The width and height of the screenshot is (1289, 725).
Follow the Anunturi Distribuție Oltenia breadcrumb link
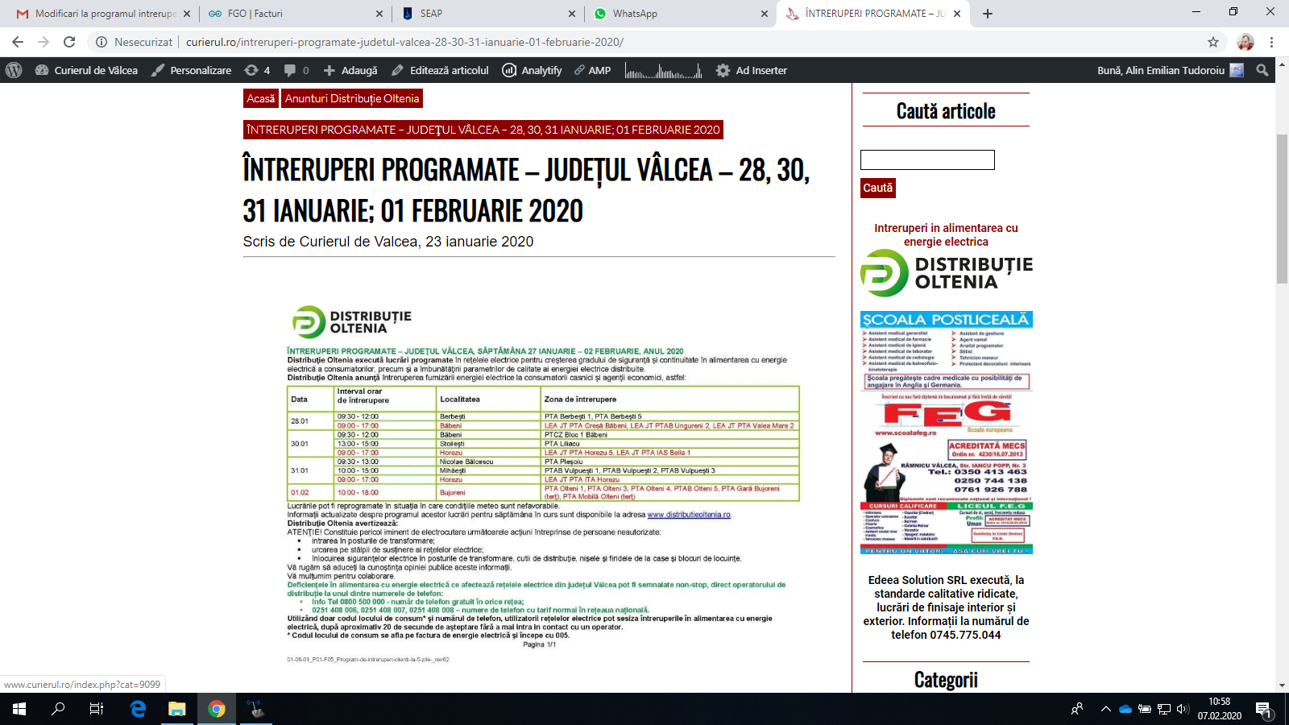point(352,98)
